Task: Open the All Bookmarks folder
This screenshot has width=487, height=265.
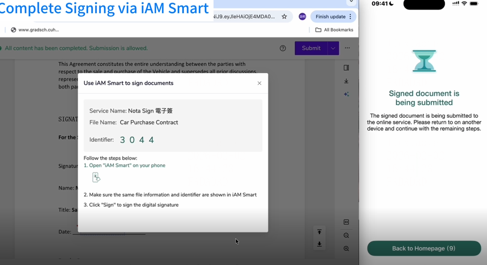Action: [334, 30]
